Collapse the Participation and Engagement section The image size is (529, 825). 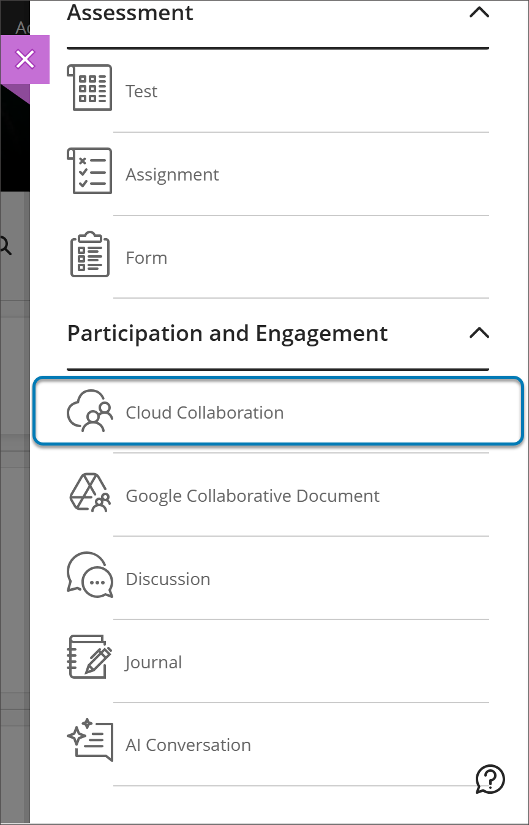(x=480, y=334)
